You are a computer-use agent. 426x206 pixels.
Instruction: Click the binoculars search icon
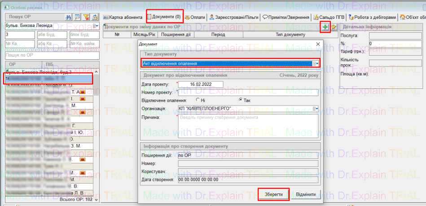click(69, 17)
